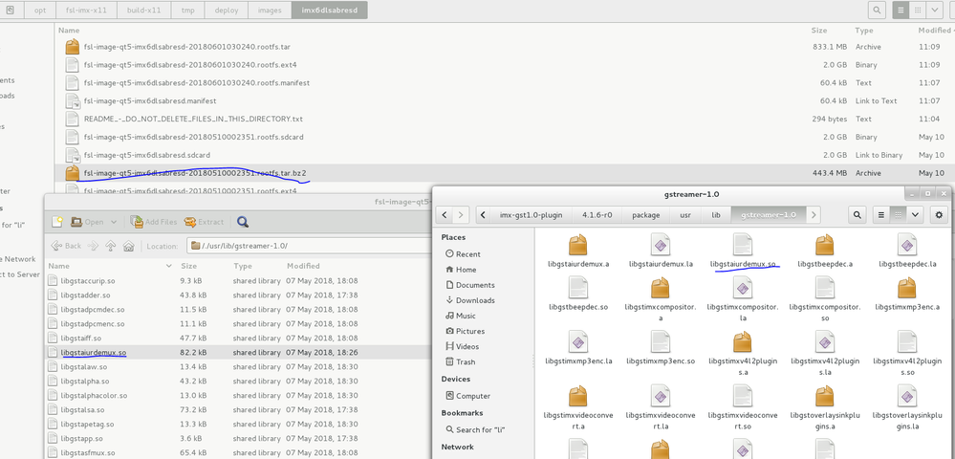
Task: Sort main list by Name column
Action: (x=69, y=30)
